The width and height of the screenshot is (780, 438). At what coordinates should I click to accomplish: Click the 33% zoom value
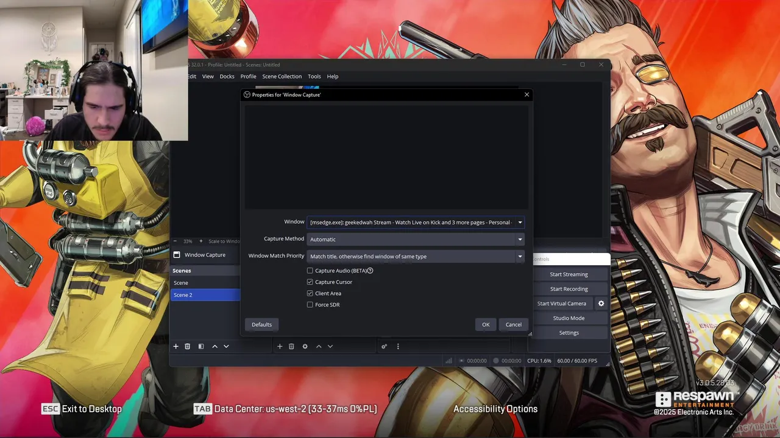[188, 241]
